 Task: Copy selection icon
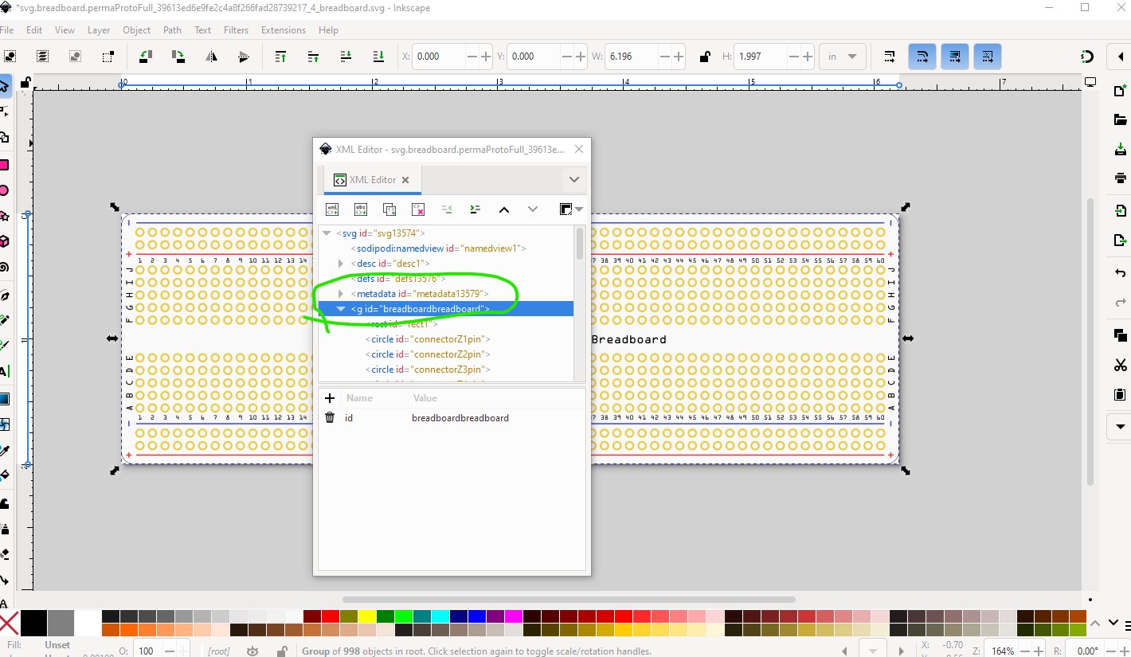[1120, 335]
